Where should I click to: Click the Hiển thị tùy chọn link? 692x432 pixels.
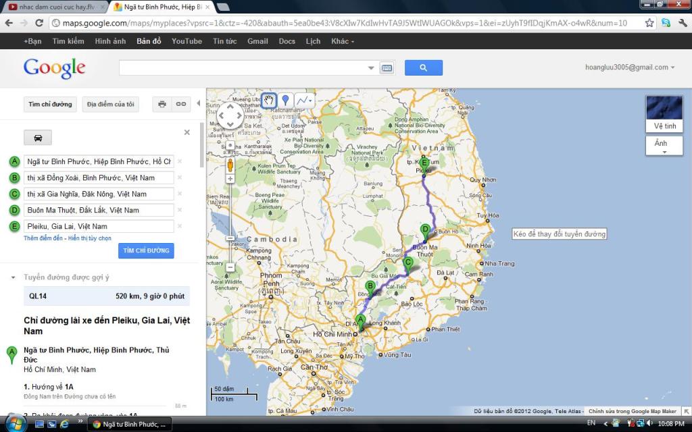point(90,238)
